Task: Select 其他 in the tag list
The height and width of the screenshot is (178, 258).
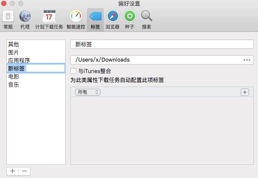Action: [36, 44]
